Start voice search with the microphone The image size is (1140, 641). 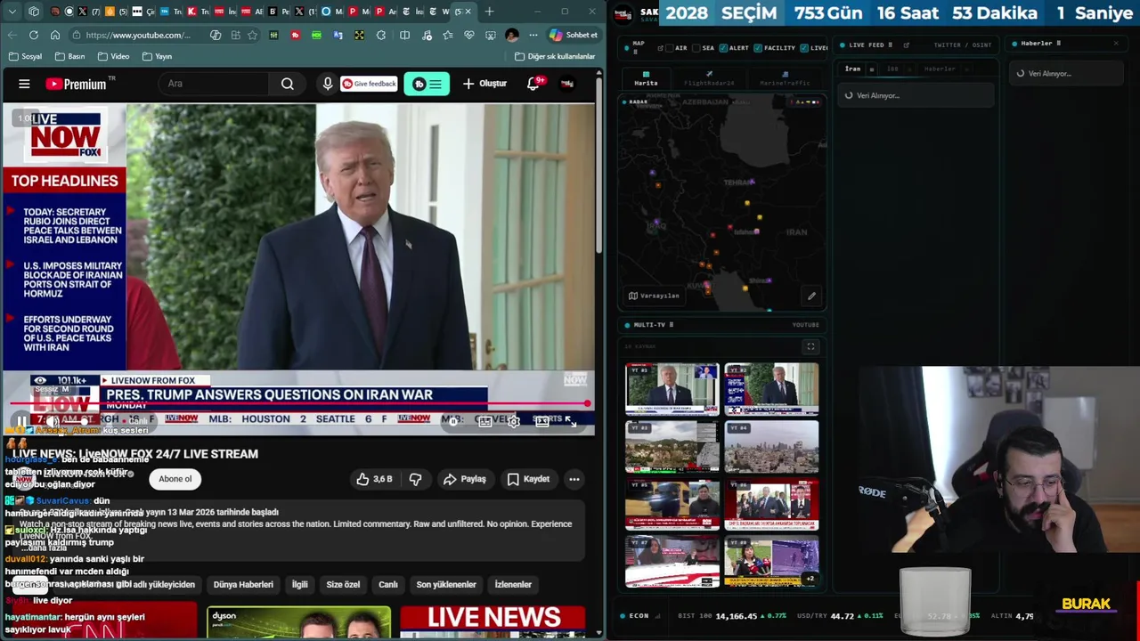(x=328, y=84)
